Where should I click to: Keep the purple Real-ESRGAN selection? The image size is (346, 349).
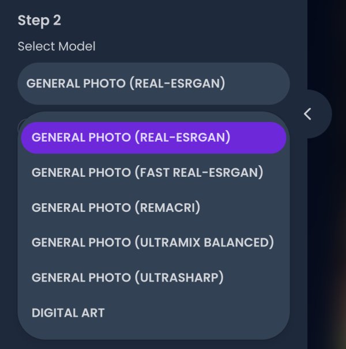pos(153,138)
